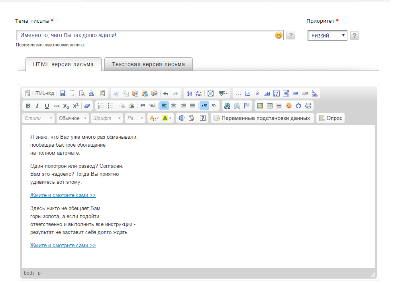Click the Select All icon
396x283 pixels.
(210, 94)
